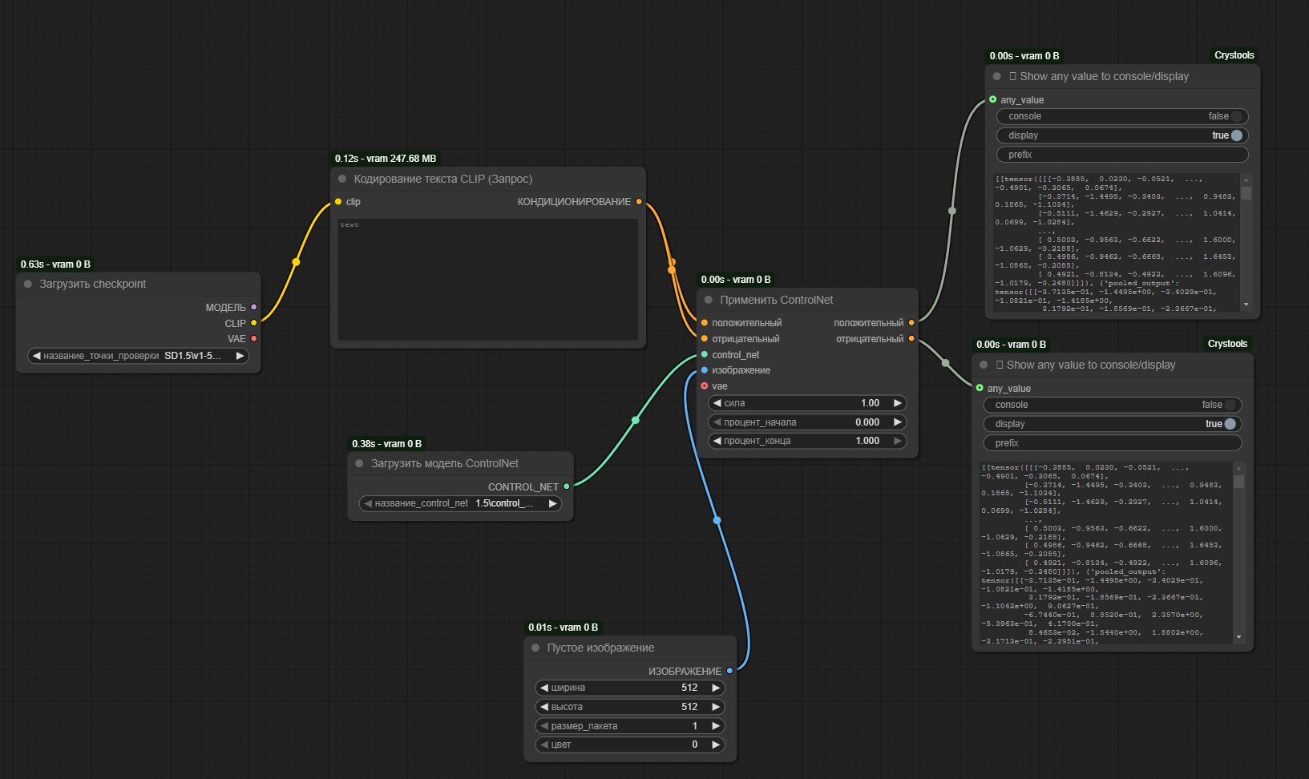This screenshot has height=779, width=1309.
Task: Toggle display switch in lower display node
Action: coord(1230,424)
